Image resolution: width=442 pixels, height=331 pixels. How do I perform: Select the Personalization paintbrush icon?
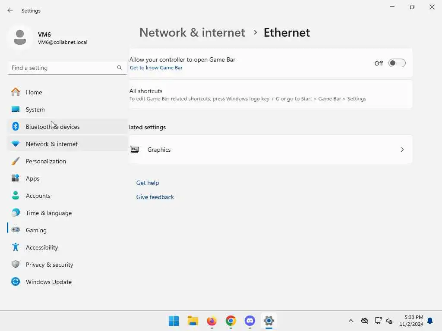coord(16,161)
